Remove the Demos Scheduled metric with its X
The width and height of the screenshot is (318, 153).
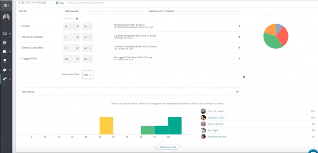click(20, 37)
